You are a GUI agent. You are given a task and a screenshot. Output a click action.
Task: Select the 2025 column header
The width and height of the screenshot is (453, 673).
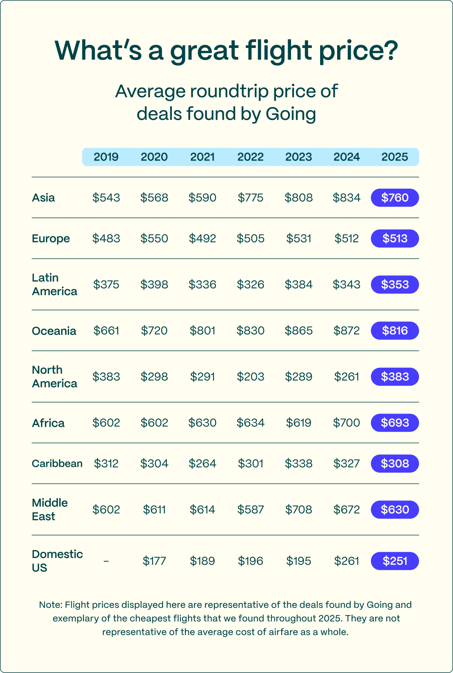(395, 157)
